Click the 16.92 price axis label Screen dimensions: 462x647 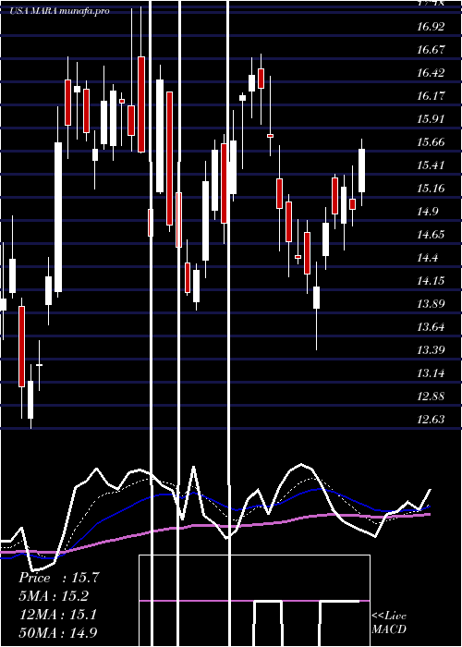click(x=431, y=27)
